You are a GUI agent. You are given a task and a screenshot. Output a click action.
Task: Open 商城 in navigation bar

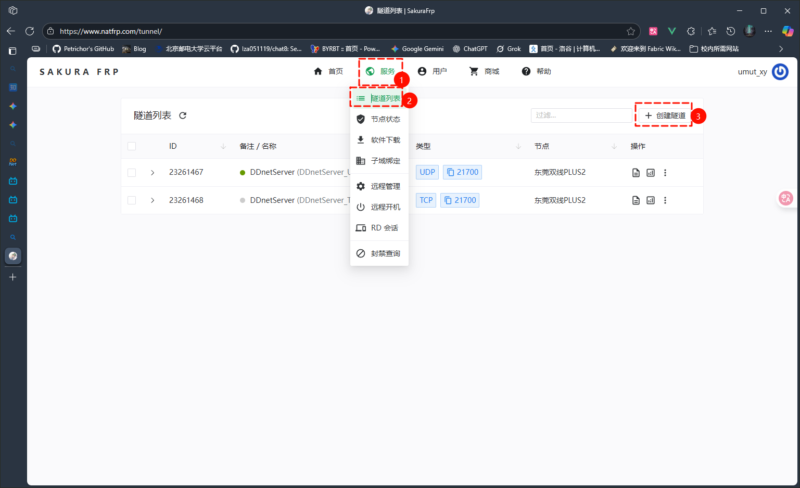pos(485,71)
